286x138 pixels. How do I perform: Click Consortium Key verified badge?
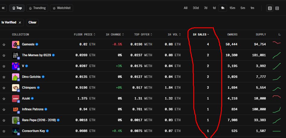click(x=48, y=131)
